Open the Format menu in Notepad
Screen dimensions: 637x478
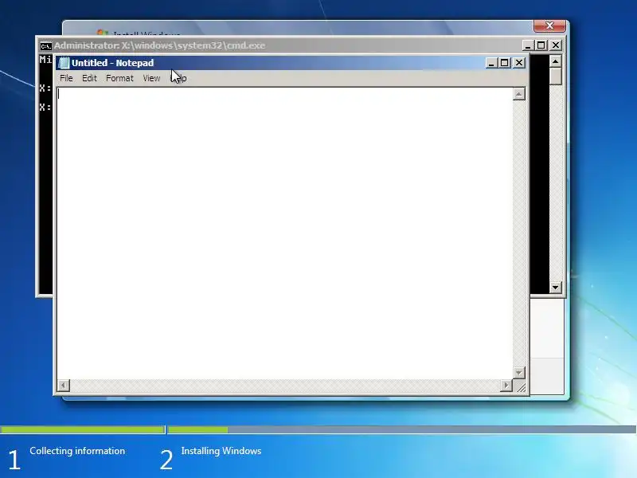click(x=119, y=78)
